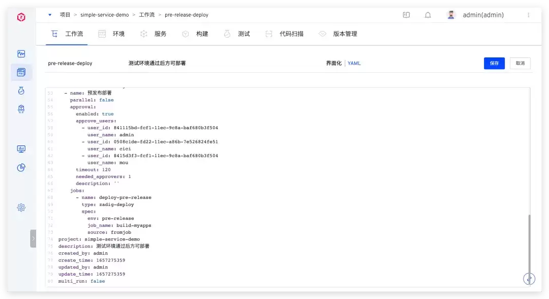Screen dimensions: 549x299
Task: Click YAML line 'user_name: admin'
Action: tap(111, 135)
